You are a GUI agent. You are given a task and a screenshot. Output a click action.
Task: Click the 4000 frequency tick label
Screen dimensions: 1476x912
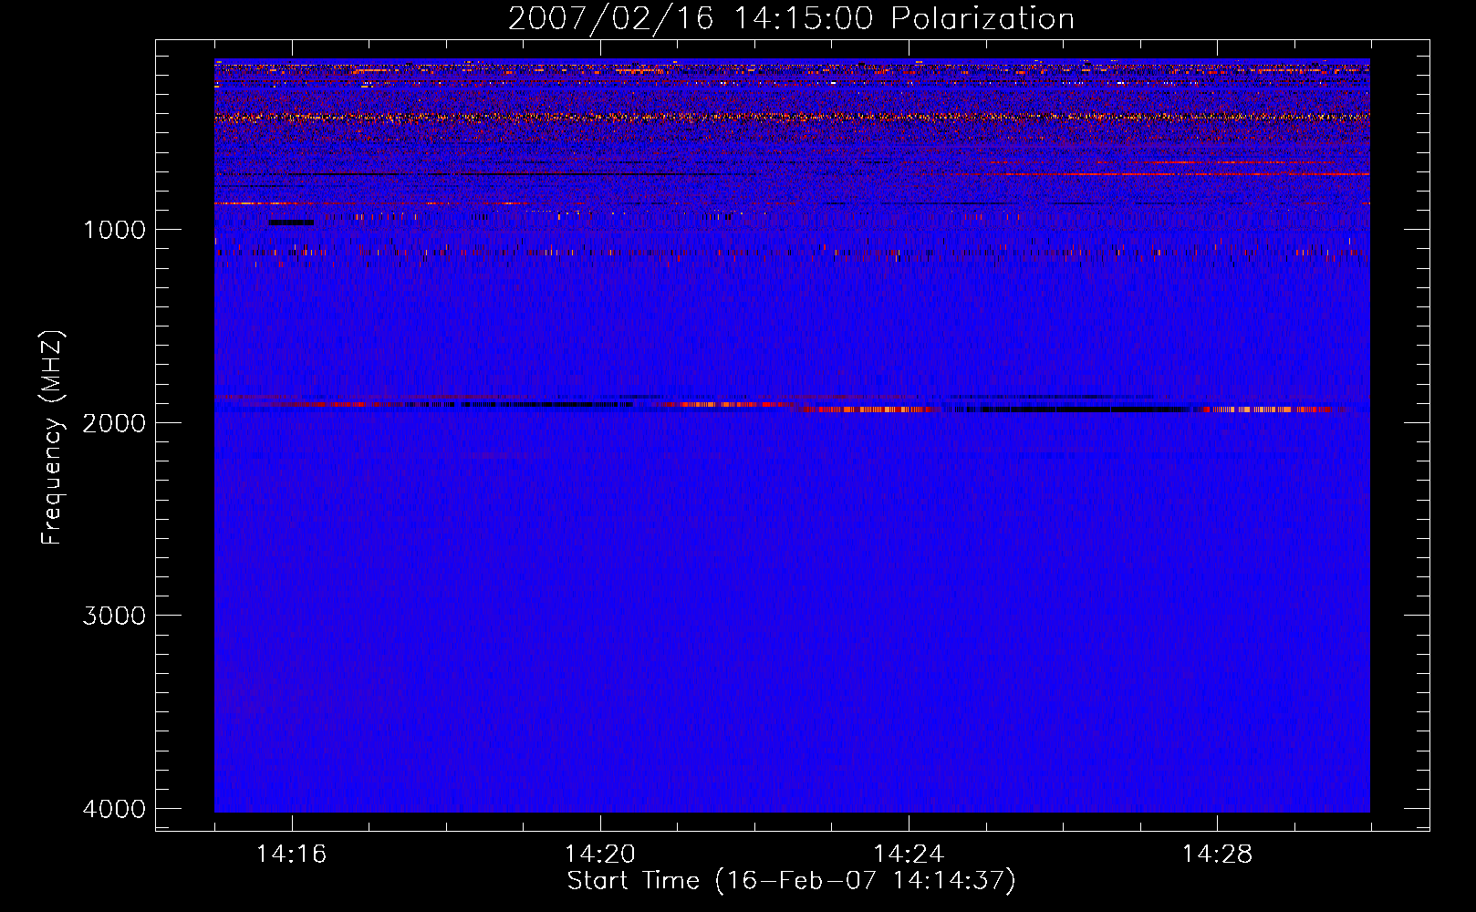point(114,809)
